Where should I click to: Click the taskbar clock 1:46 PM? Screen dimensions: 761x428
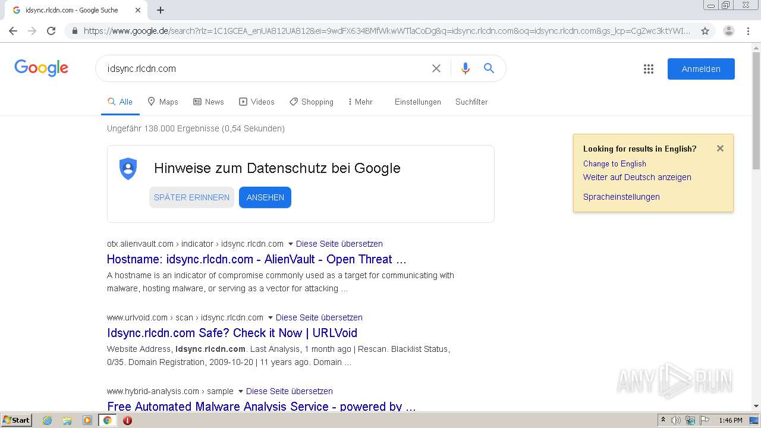pos(731,420)
